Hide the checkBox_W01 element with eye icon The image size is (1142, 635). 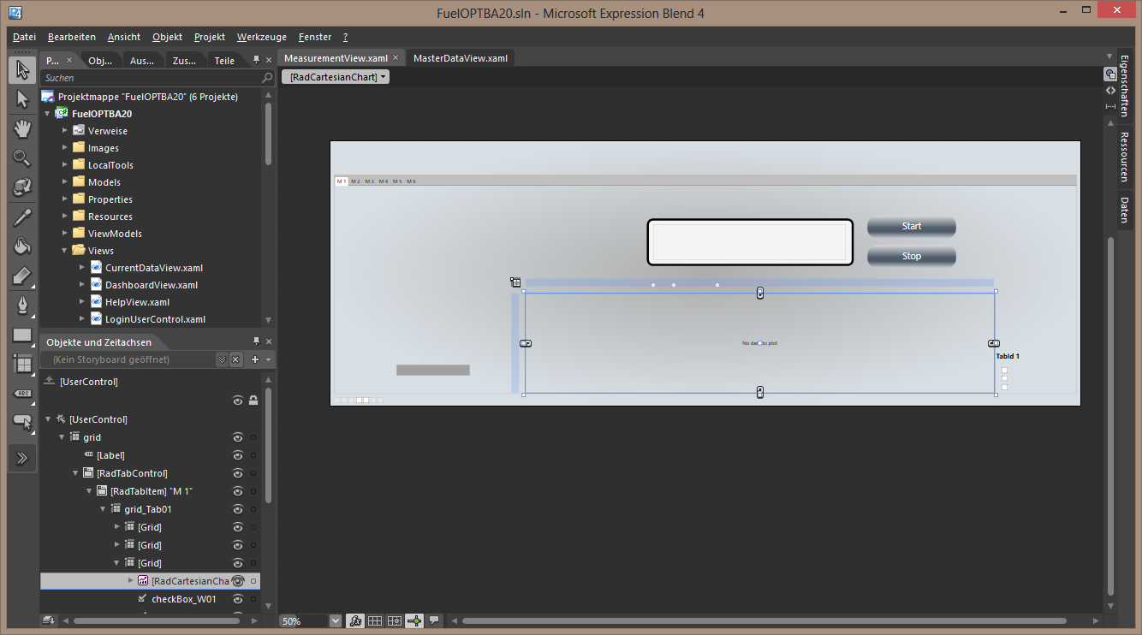click(238, 599)
